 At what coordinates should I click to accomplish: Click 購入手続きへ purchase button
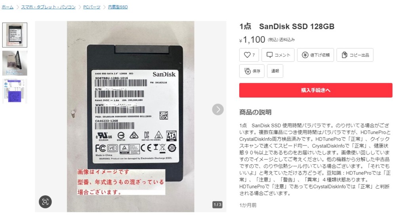(316, 90)
